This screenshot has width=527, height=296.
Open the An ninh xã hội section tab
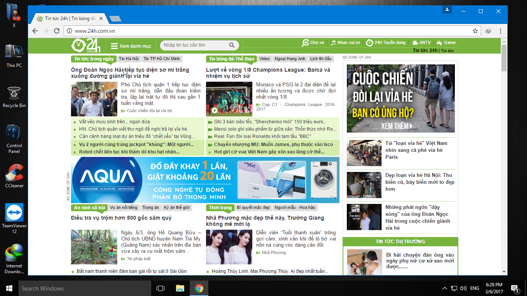89,207
